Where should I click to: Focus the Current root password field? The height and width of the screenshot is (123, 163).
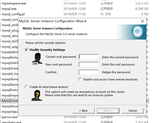click(x=88, y=57)
